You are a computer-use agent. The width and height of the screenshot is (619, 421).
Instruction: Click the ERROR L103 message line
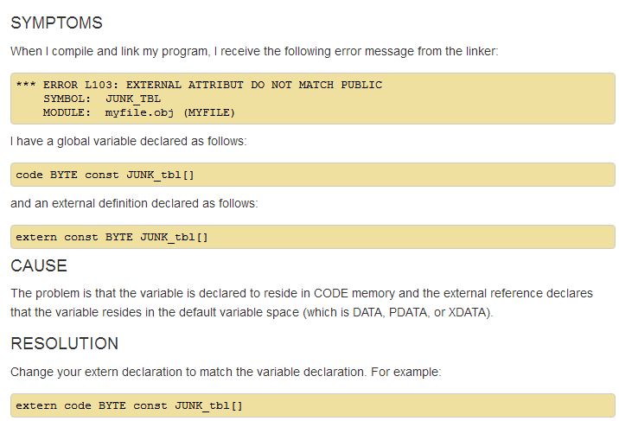click(x=199, y=85)
